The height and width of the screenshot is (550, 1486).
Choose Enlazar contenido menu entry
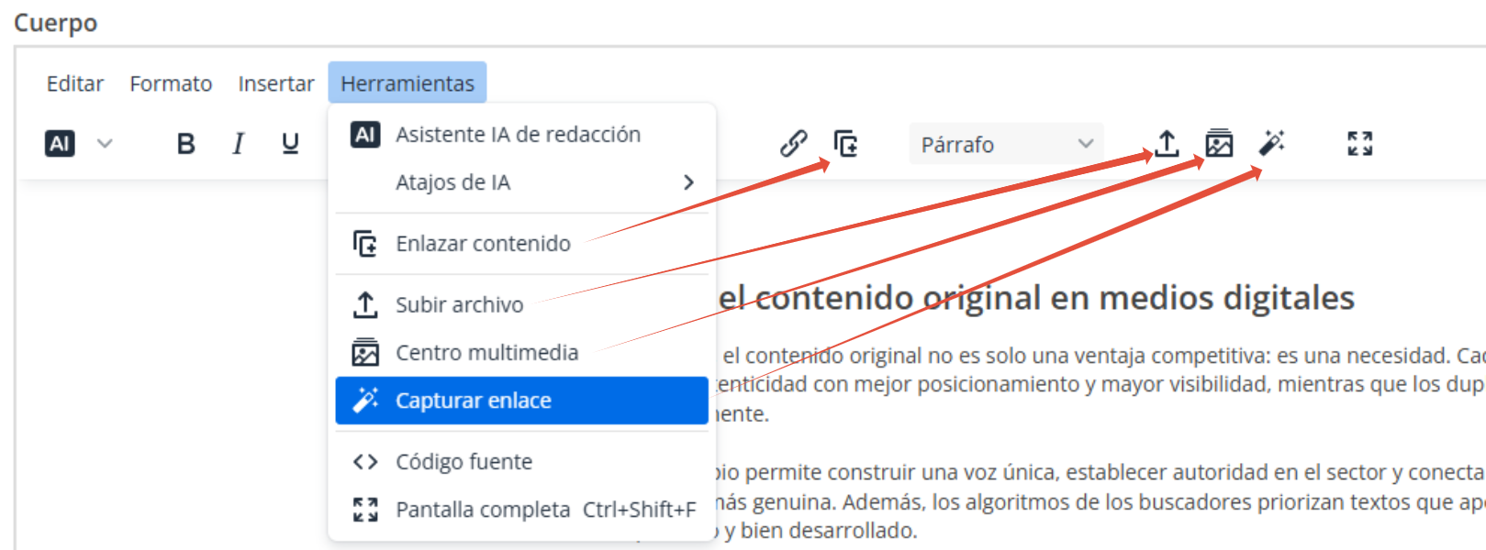tap(521, 244)
